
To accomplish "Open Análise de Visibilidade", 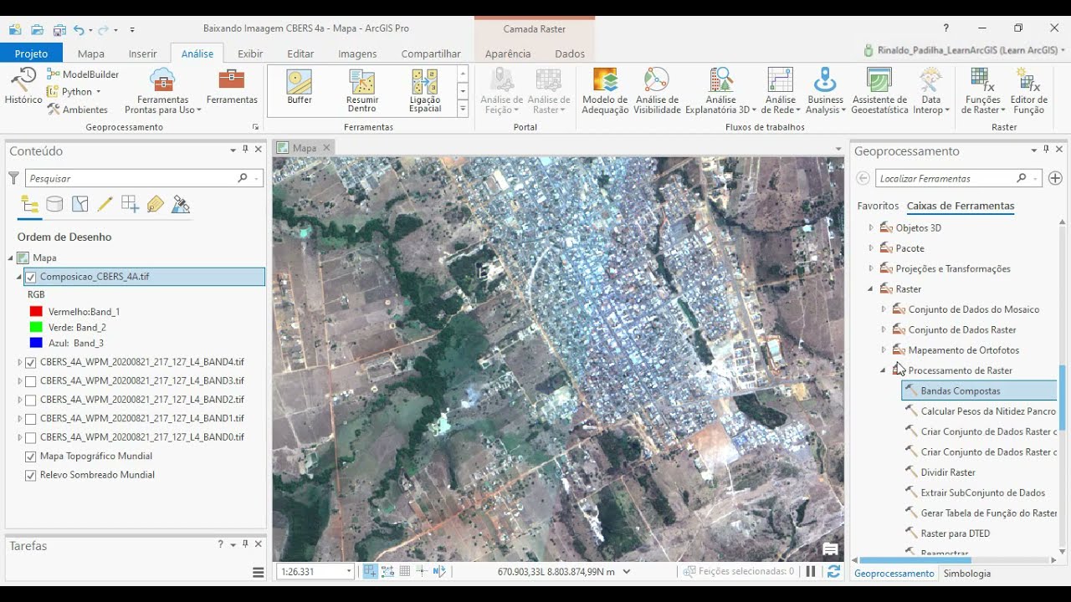I will pyautogui.click(x=657, y=91).
